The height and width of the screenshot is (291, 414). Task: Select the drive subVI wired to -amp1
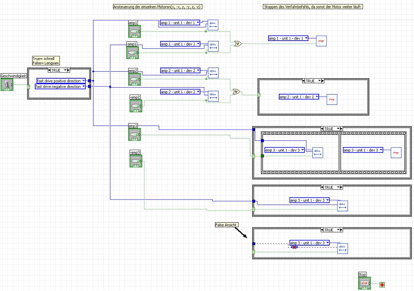coord(213,47)
